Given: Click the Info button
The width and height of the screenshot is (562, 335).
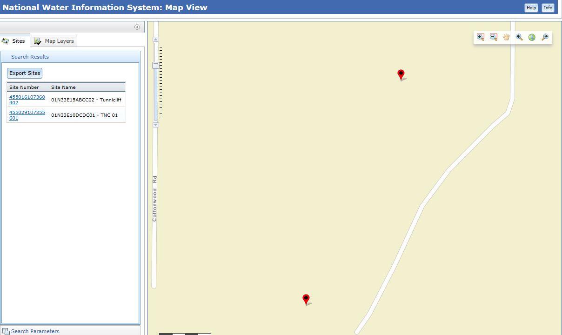Looking at the screenshot, I should (x=548, y=7).
